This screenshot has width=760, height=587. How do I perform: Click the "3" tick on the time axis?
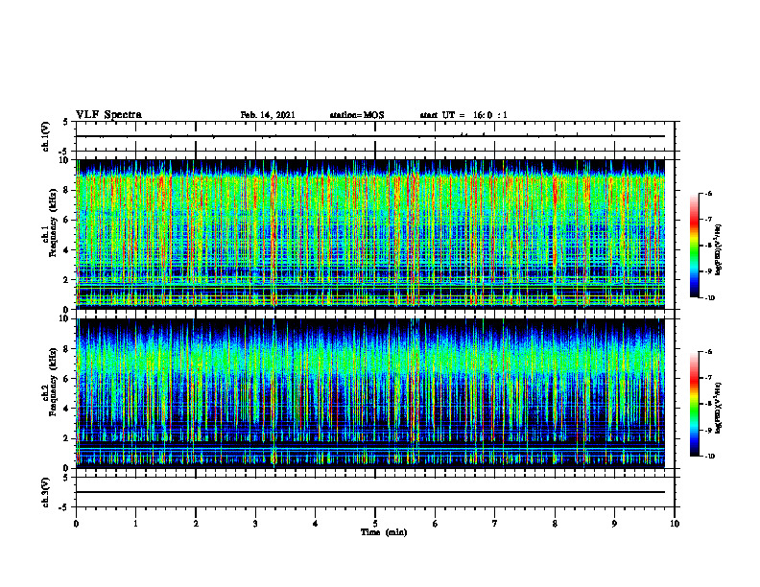point(255,524)
